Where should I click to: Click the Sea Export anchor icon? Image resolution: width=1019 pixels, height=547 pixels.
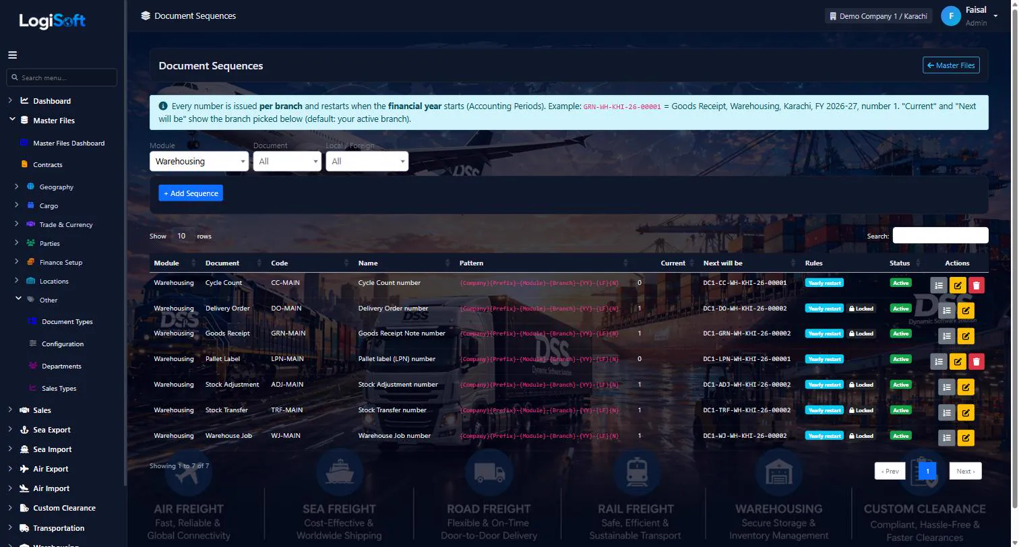coord(24,430)
